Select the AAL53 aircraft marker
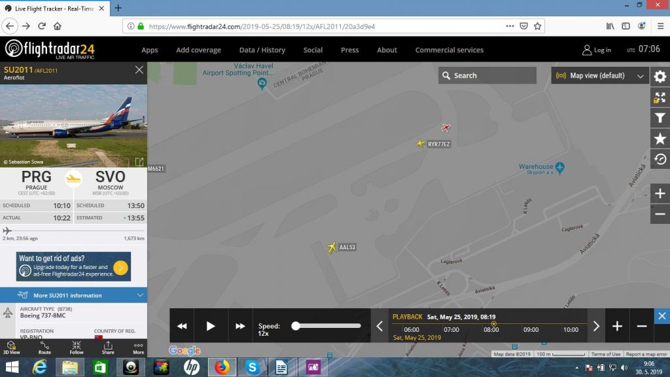This screenshot has width=670, height=377. (x=332, y=247)
